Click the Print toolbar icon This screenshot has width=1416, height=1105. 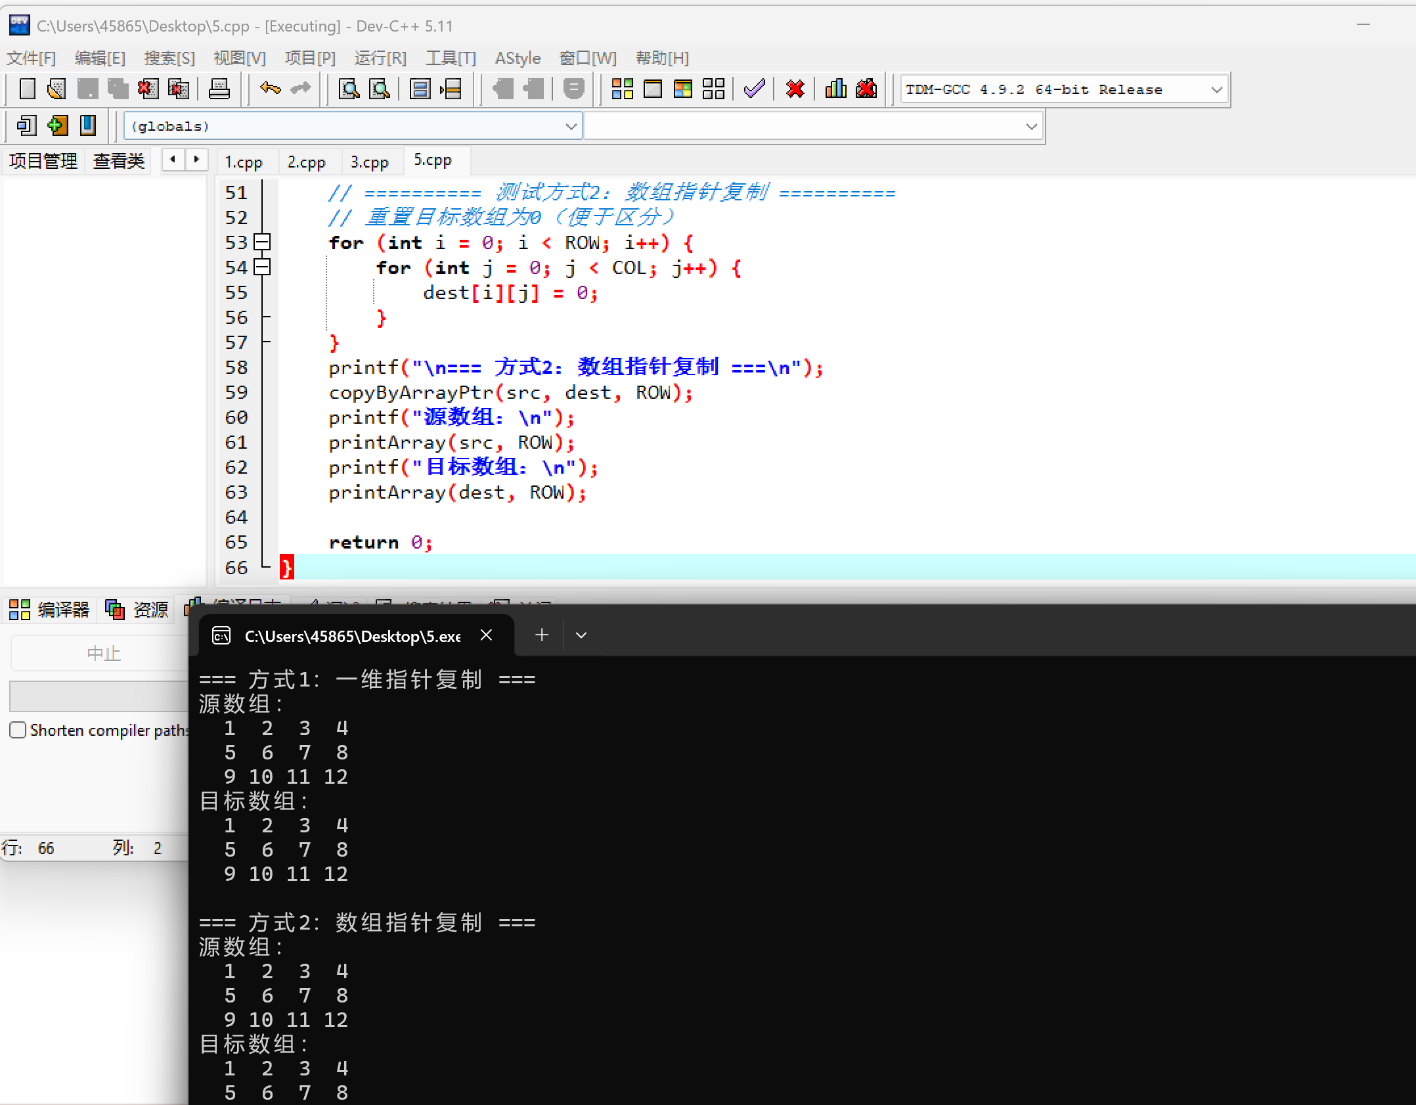pyautogui.click(x=219, y=89)
